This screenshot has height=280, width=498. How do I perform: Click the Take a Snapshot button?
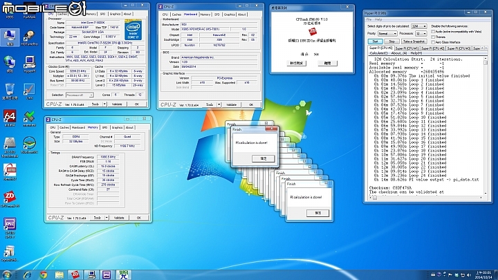(414, 41)
